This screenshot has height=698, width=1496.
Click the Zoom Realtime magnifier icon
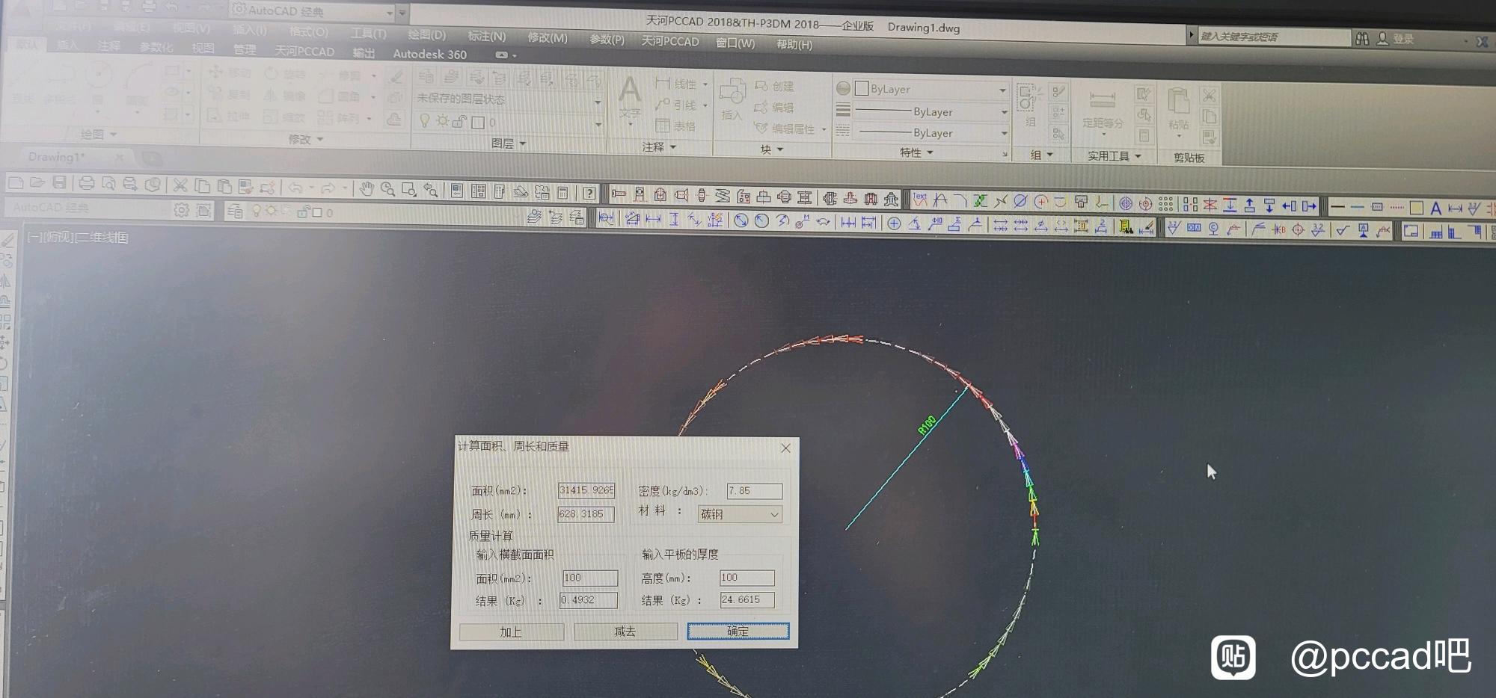click(x=387, y=190)
